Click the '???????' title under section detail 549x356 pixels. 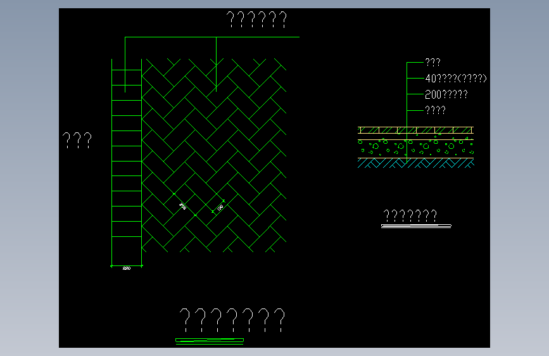coord(410,215)
